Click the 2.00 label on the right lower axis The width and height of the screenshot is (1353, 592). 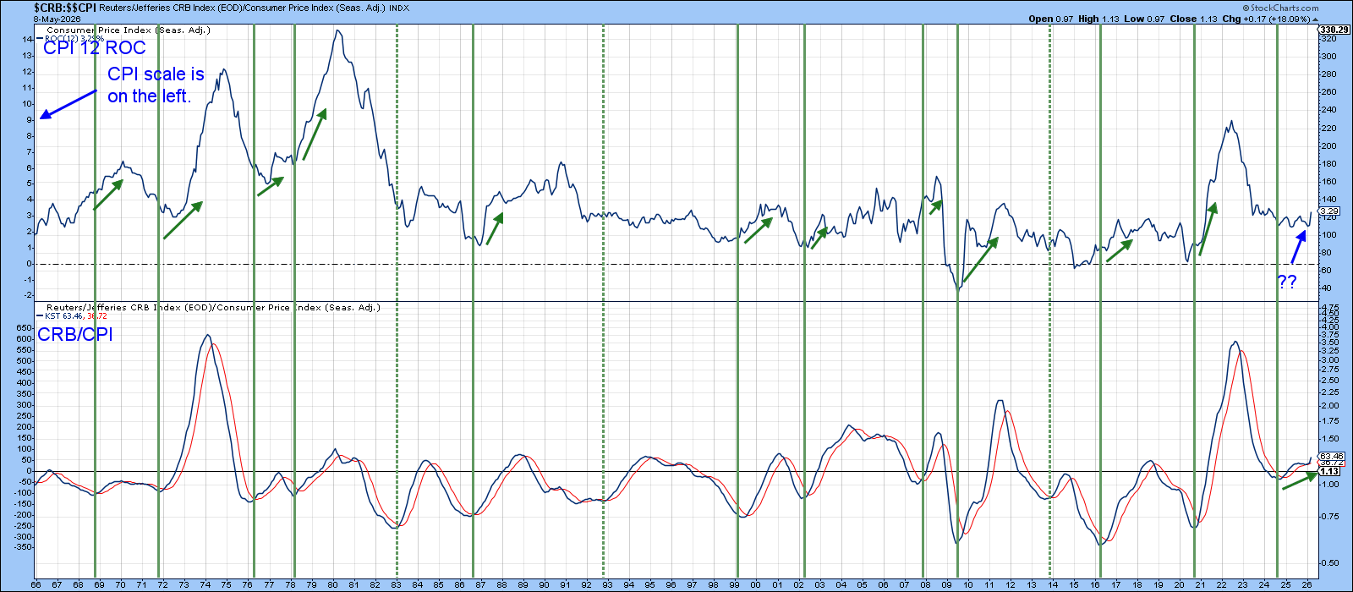pos(1329,406)
